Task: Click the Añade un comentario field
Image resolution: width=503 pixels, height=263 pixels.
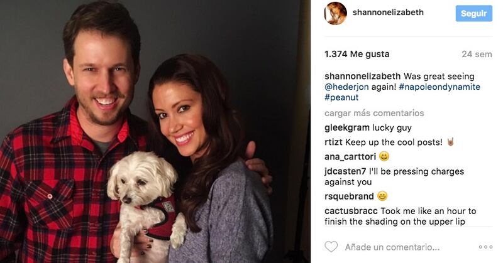Action: pyautogui.click(x=392, y=247)
